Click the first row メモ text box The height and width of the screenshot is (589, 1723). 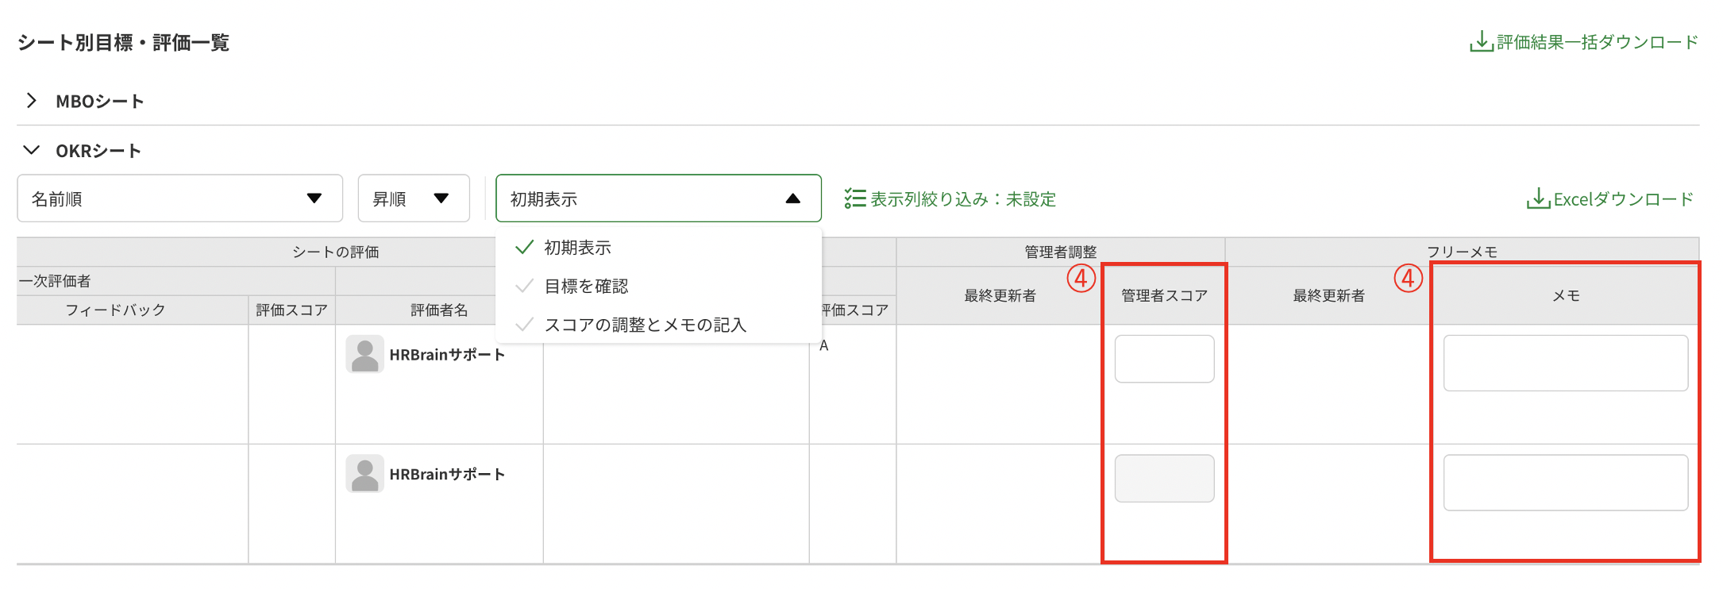1565,363
